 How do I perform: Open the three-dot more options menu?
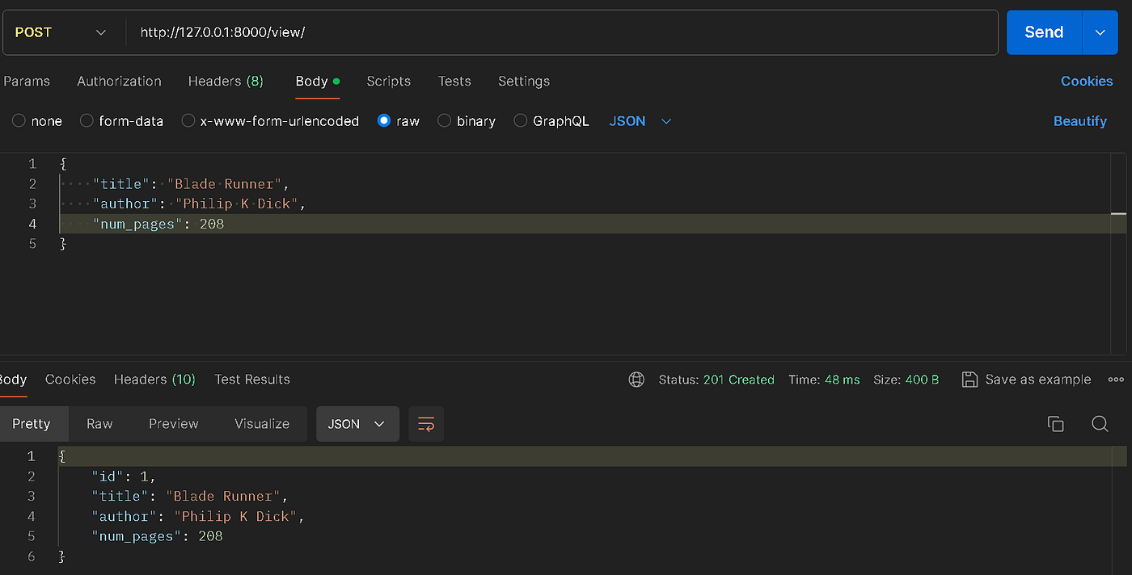(1116, 380)
